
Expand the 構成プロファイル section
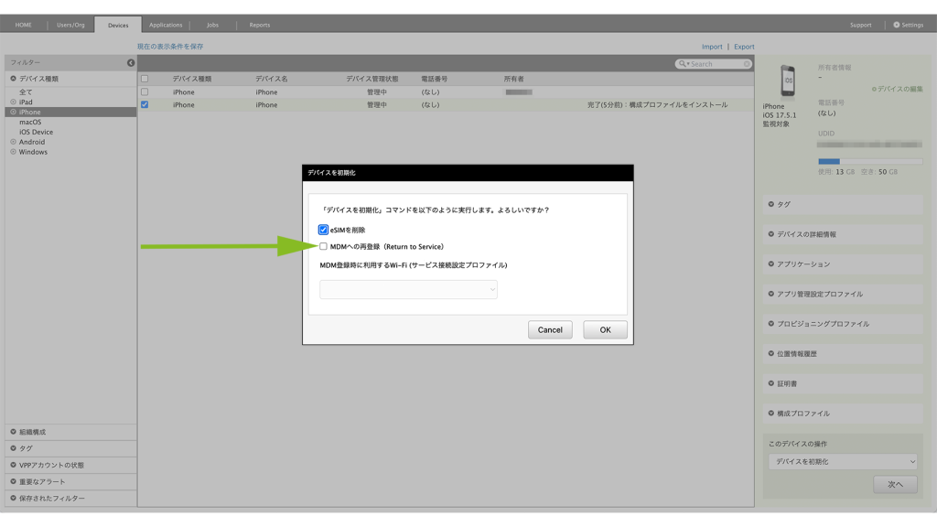point(843,414)
